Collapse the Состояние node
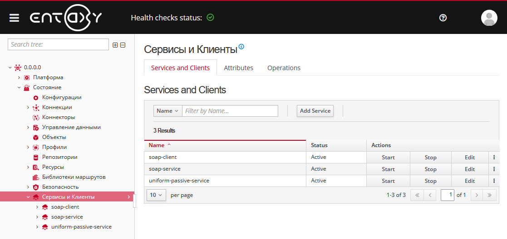This screenshot has height=239, width=507. tap(19, 87)
